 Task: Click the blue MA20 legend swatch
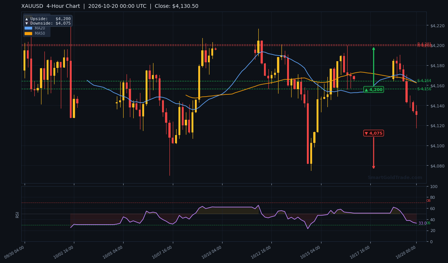point(28,28)
